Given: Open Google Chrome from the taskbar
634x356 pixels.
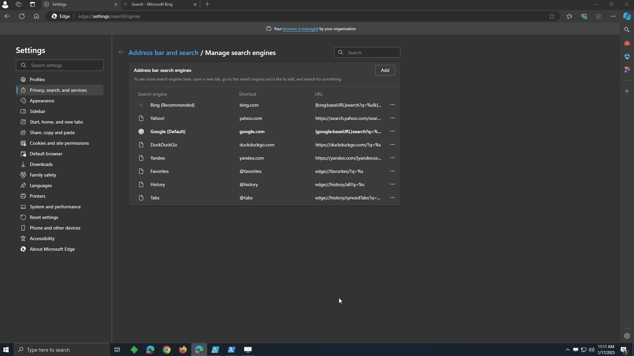Looking at the screenshot, I should pos(167,350).
